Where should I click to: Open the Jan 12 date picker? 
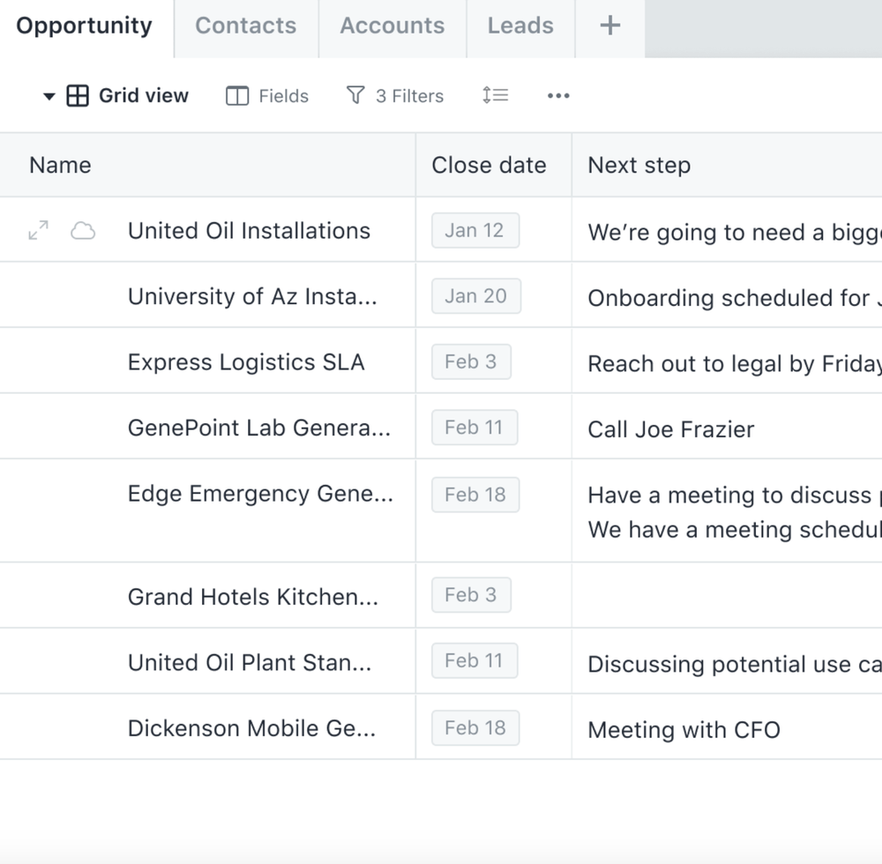[475, 230]
